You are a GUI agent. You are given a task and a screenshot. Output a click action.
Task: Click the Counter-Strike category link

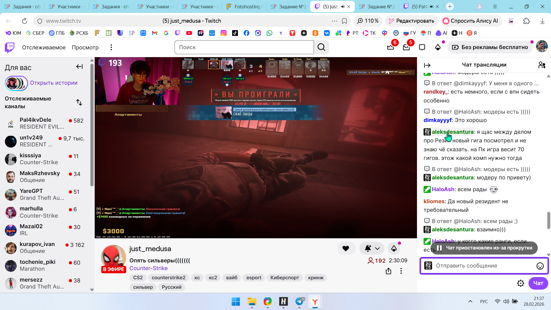[x=148, y=268]
